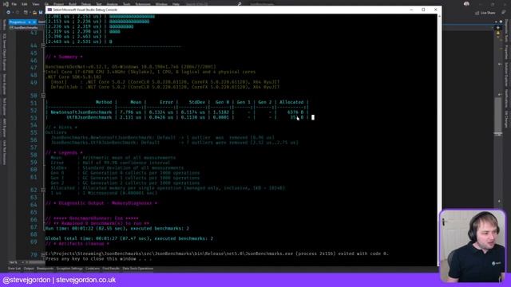Viewport: 511px width, 287px height.
Task: Click the navigate backward toolbar icon
Action: 8,13
